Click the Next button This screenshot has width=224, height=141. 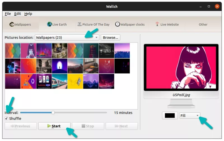(122, 126)
